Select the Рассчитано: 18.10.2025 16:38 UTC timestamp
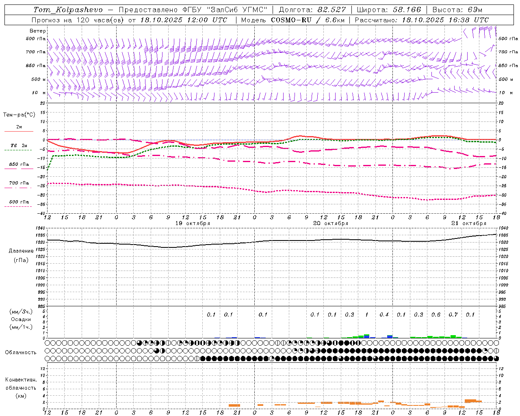The width and height of the screenshot is (520, 416). pos(422,20)
